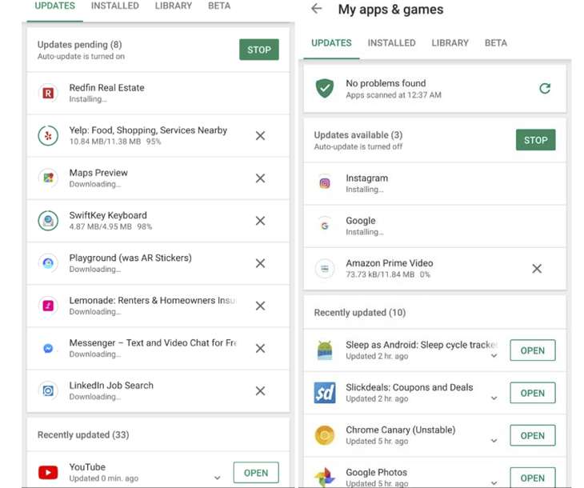Cancel the SwiftKey Keyboard download

point(260,221)
